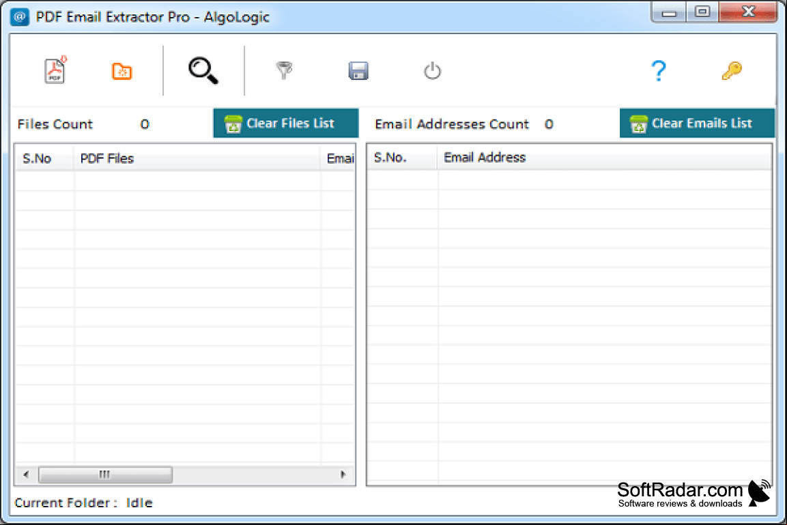The width and height of the screenshot is (787, 525).
Task: Click the 'Email Addresses Count' label
Action: pos(452,124)
